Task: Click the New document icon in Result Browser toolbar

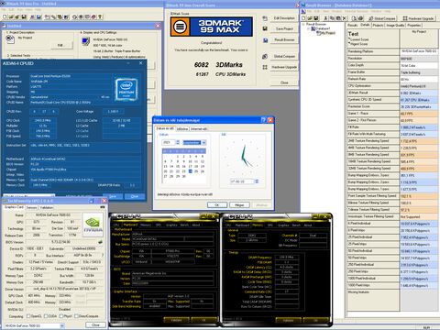Action: (x=303, y=18)
